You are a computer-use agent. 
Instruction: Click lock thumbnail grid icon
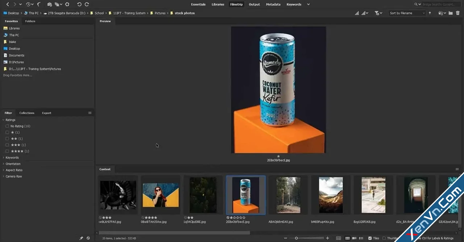[x=338, y=238]
